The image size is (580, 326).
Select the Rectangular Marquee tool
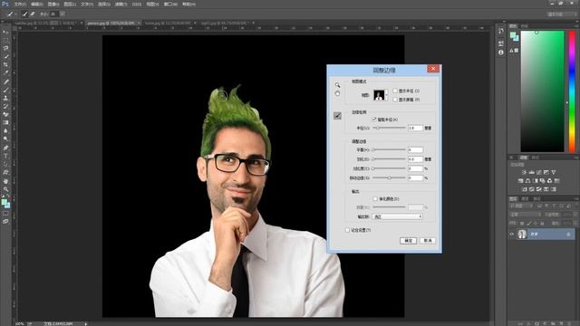pyautogui.click(x=5, y=40)
